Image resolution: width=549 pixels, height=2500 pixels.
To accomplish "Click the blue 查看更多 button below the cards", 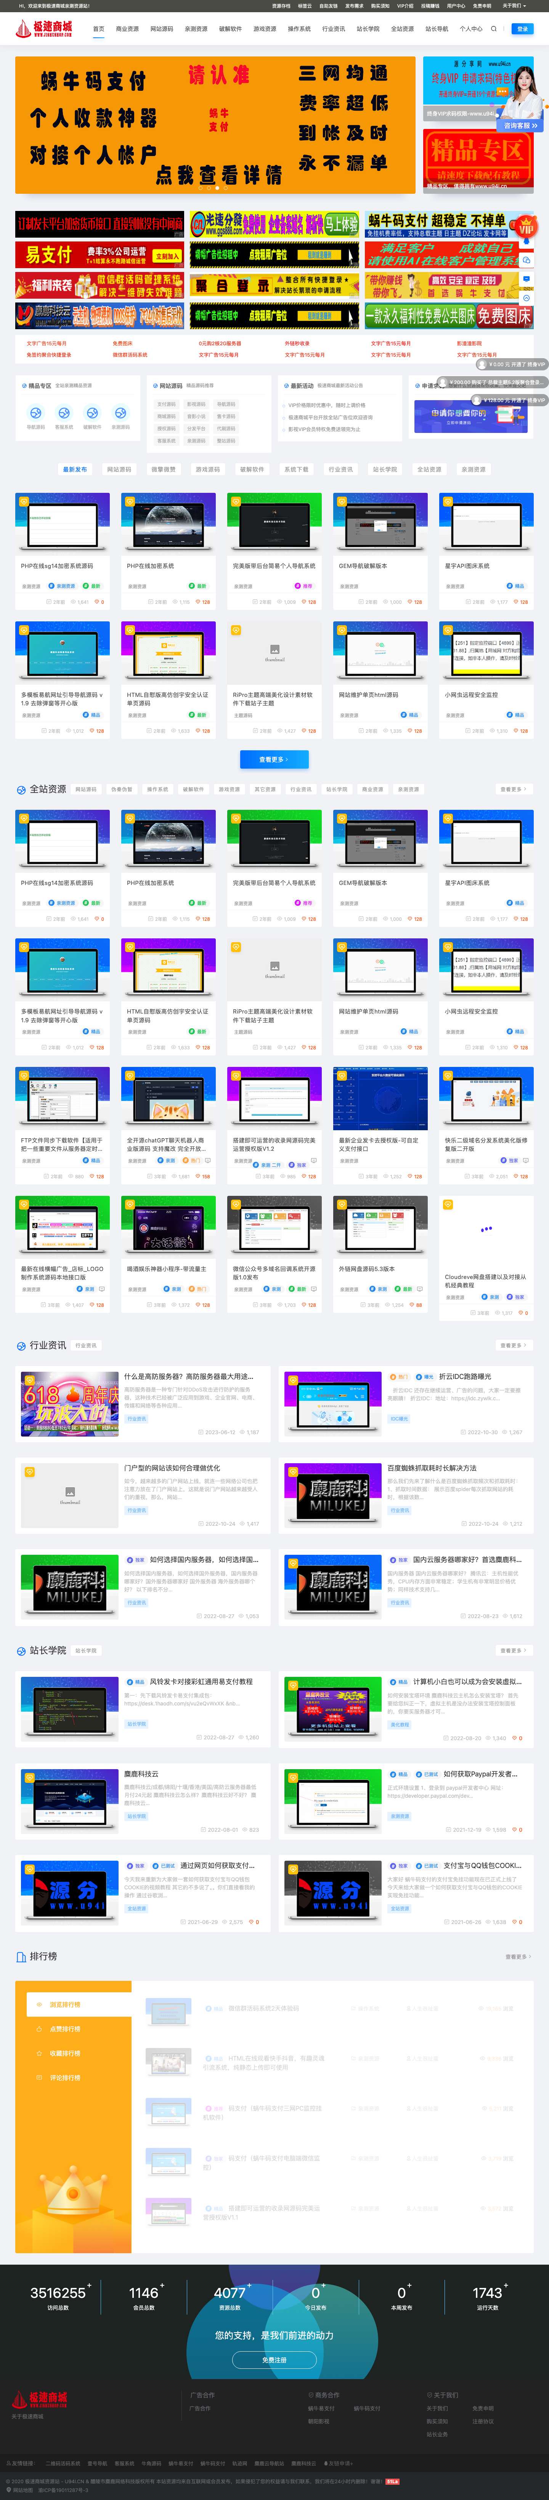I will click(x=274, y=759).
